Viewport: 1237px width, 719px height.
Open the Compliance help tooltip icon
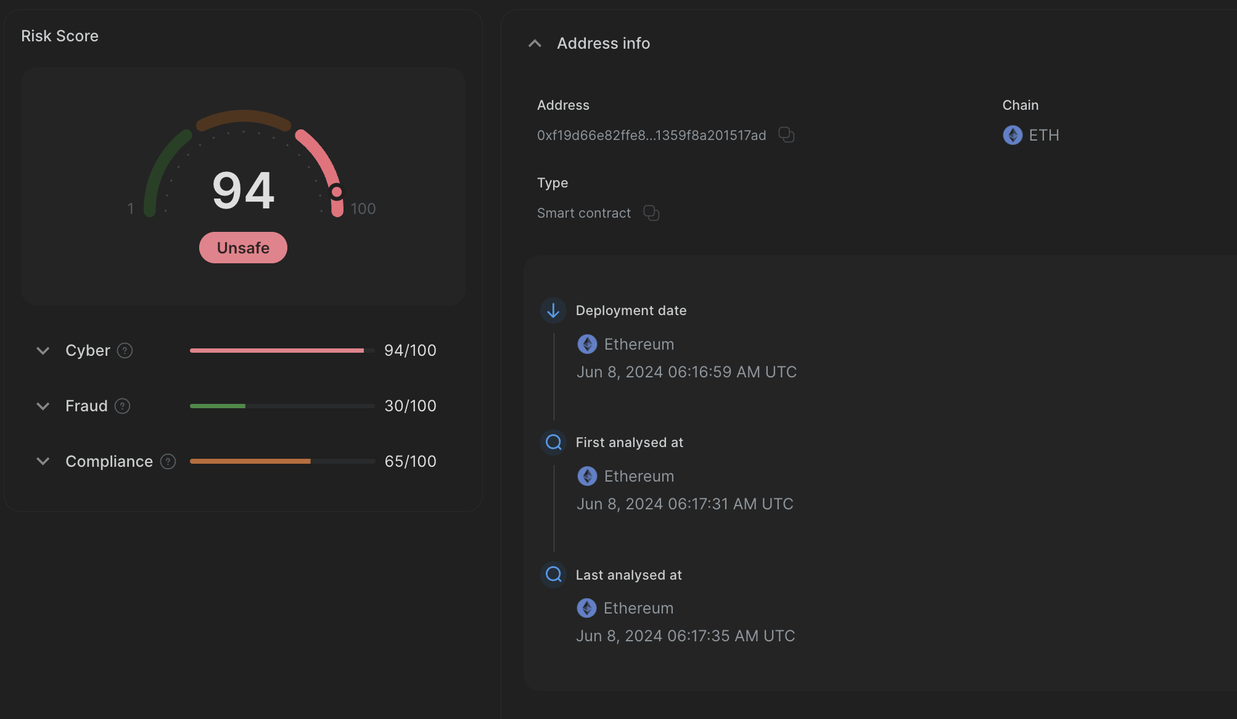tap(166, 461)
